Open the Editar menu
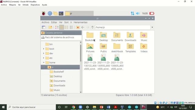Image resolution: width=195 pixels, height=110 pixels. 54,22
